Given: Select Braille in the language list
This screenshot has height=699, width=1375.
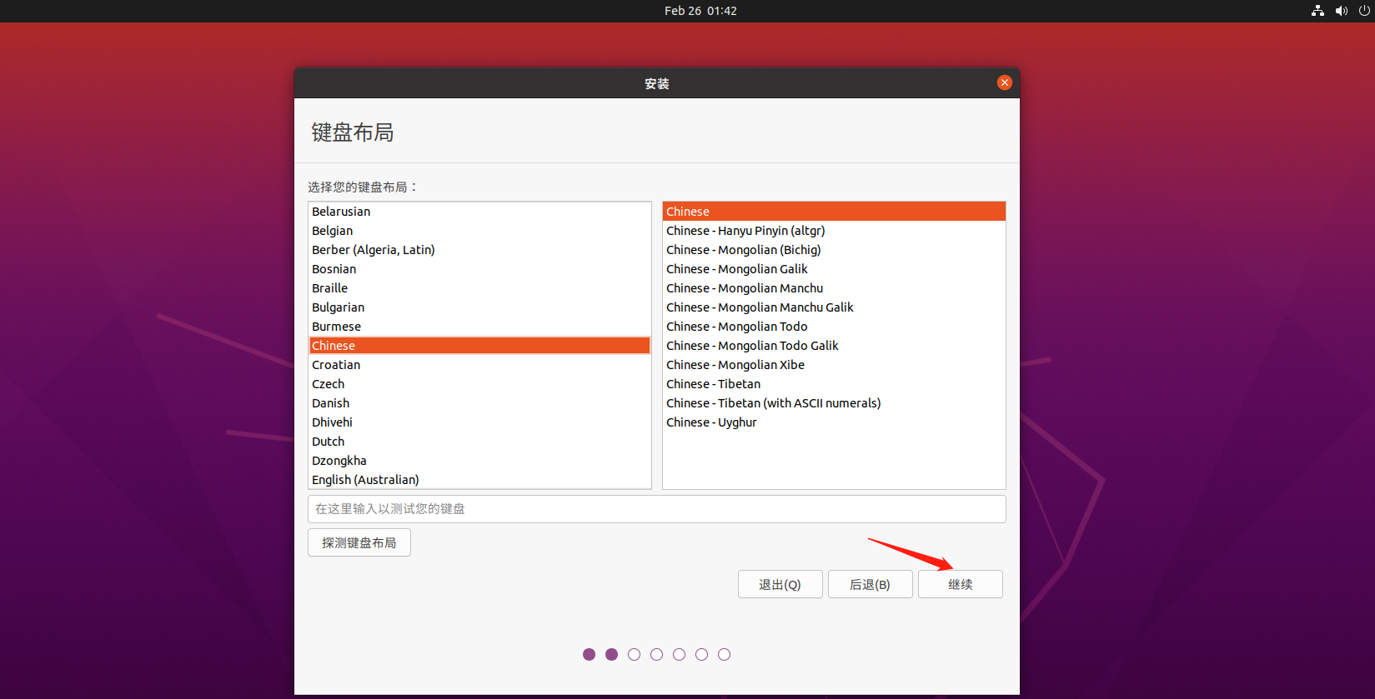Looking at the screenshot, I should point(479,288).
